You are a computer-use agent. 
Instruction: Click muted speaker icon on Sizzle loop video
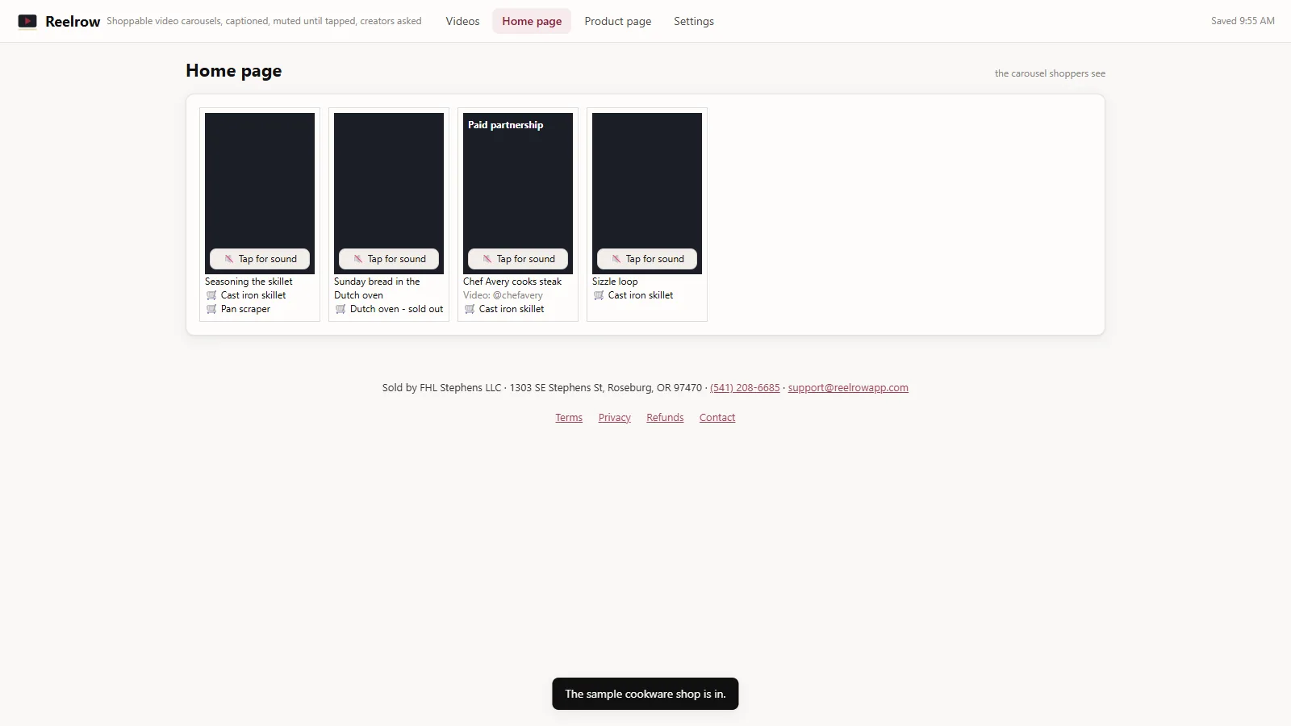pos(616,259)
